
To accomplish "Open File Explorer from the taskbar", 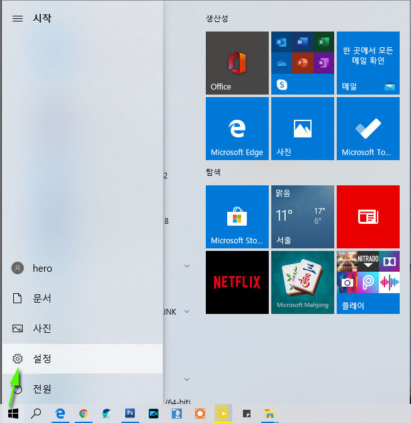I will 269,414.
